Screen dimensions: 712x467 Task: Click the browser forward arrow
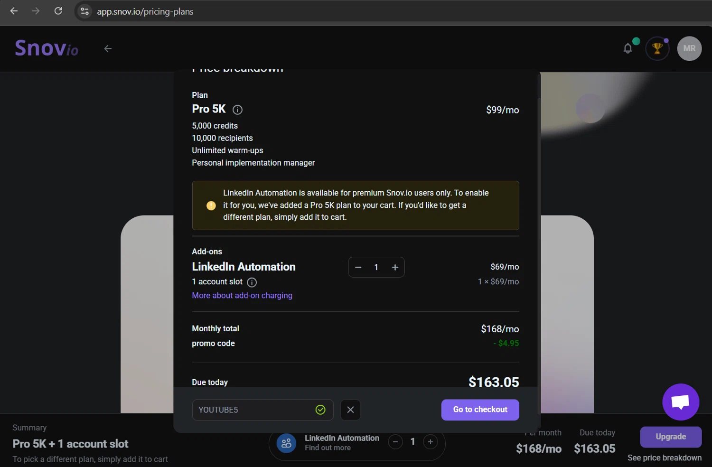tap(36, 11)
